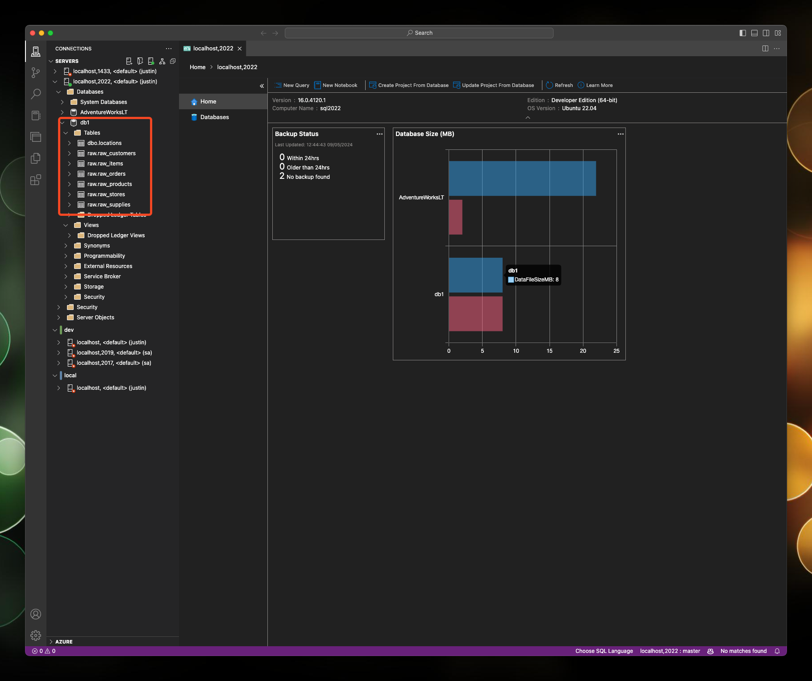812x681 pixels.
Task: Select localhost,2019 server under dev
Action: [114, 353]
